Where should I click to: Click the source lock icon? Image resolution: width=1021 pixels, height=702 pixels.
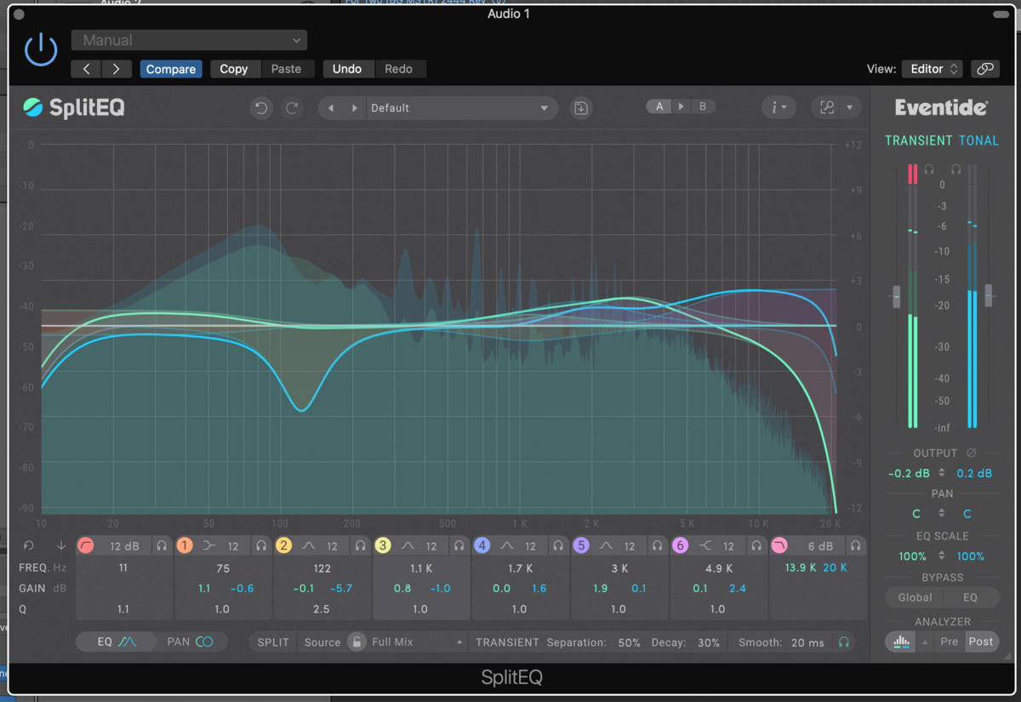click(356, 642)
